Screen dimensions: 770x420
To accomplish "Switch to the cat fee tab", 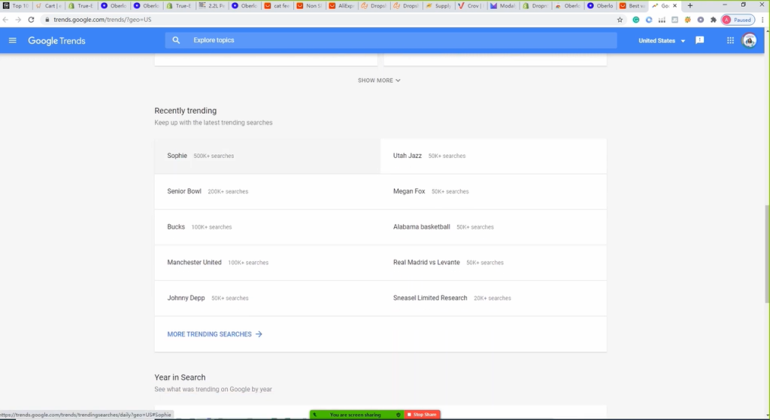I will pyautogui.click(x=277, y=5).
